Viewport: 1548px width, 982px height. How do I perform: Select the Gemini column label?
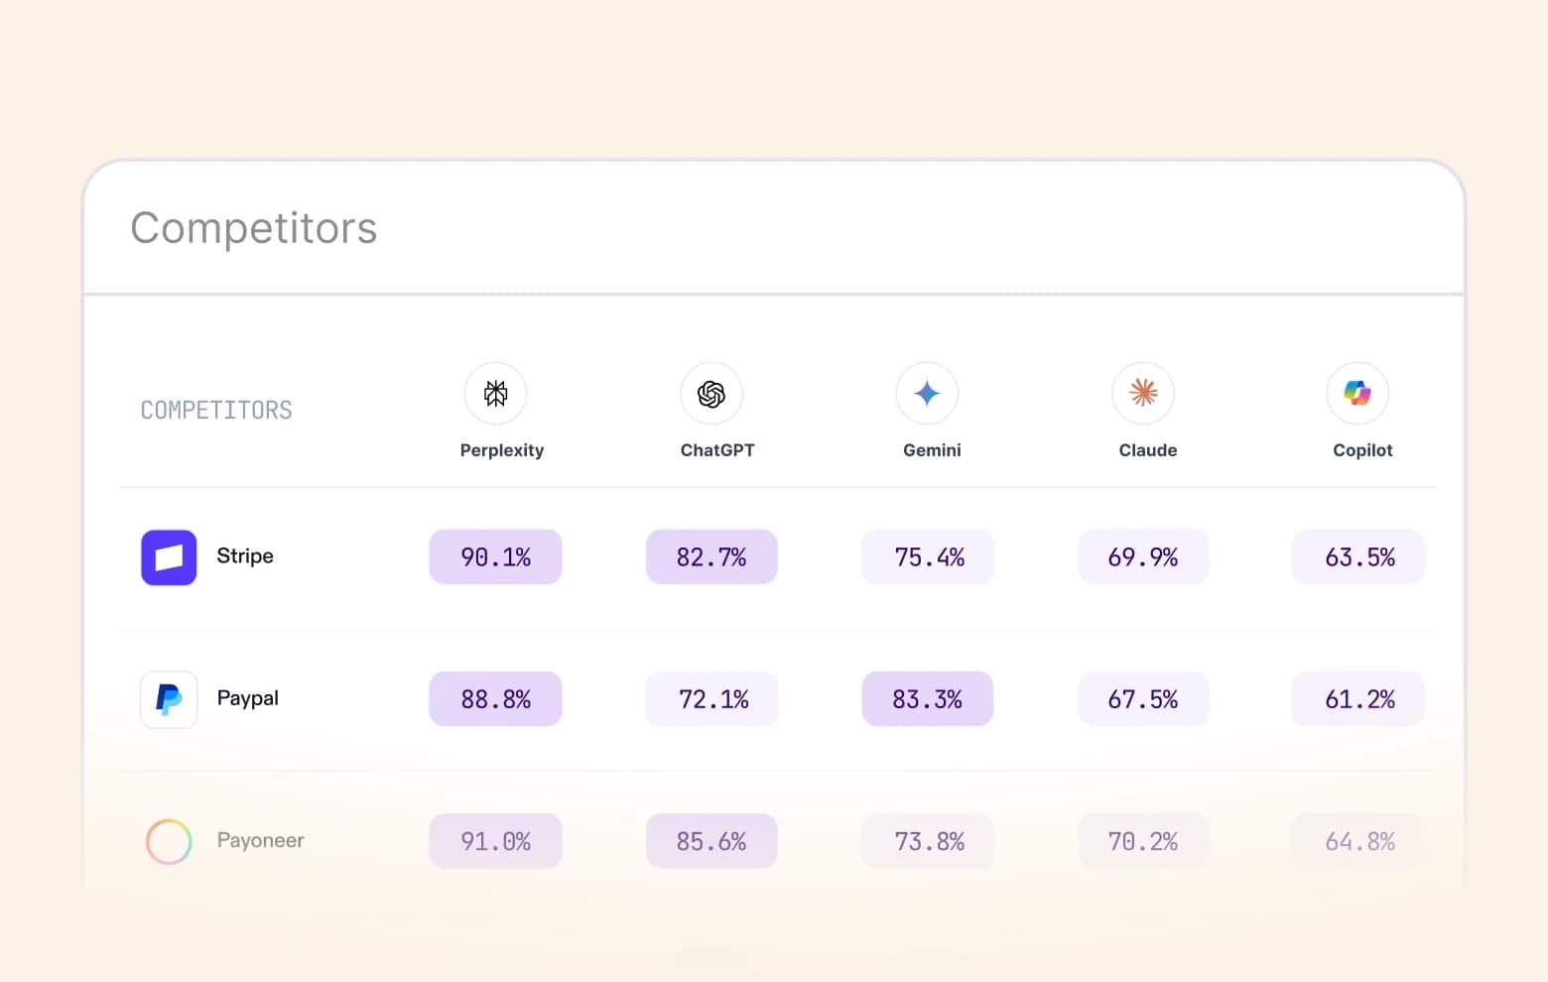[932, 450]
